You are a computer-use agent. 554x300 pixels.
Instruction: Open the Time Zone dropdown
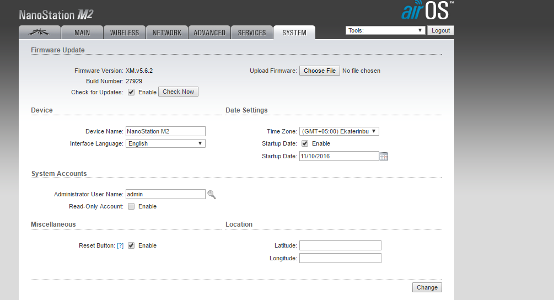point(339,131)
